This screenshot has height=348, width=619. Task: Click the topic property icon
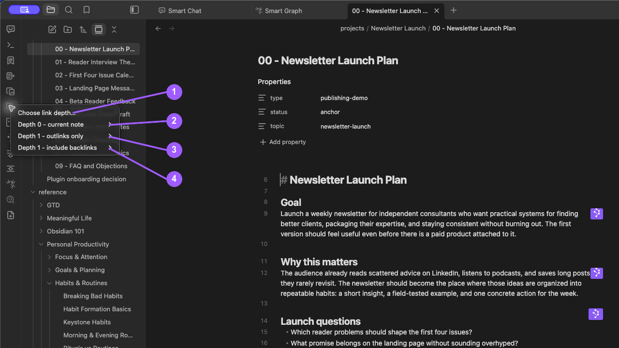262,126
